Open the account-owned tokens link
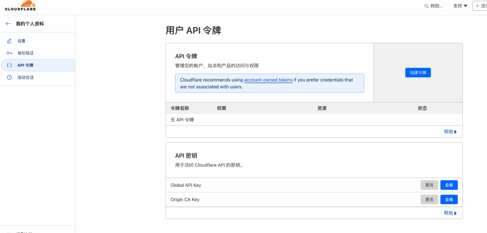Viewport: 487px width, 233px height. click(x=268, y=80)
